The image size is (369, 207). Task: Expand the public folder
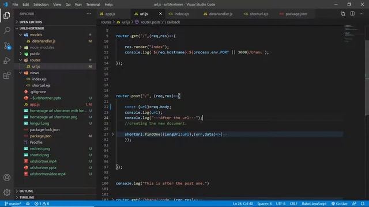(x=35, y=53)
